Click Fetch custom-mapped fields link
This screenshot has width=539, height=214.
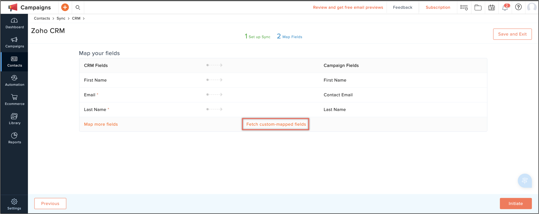[x=276, y=124]
